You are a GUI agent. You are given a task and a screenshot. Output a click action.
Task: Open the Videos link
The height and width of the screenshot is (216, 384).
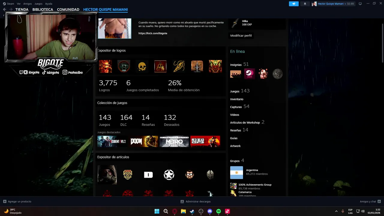pos(235,115)
